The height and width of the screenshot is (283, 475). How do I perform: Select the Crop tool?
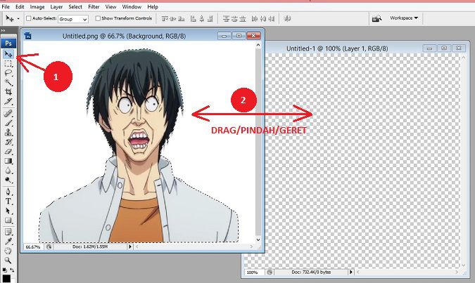point(8,91)
